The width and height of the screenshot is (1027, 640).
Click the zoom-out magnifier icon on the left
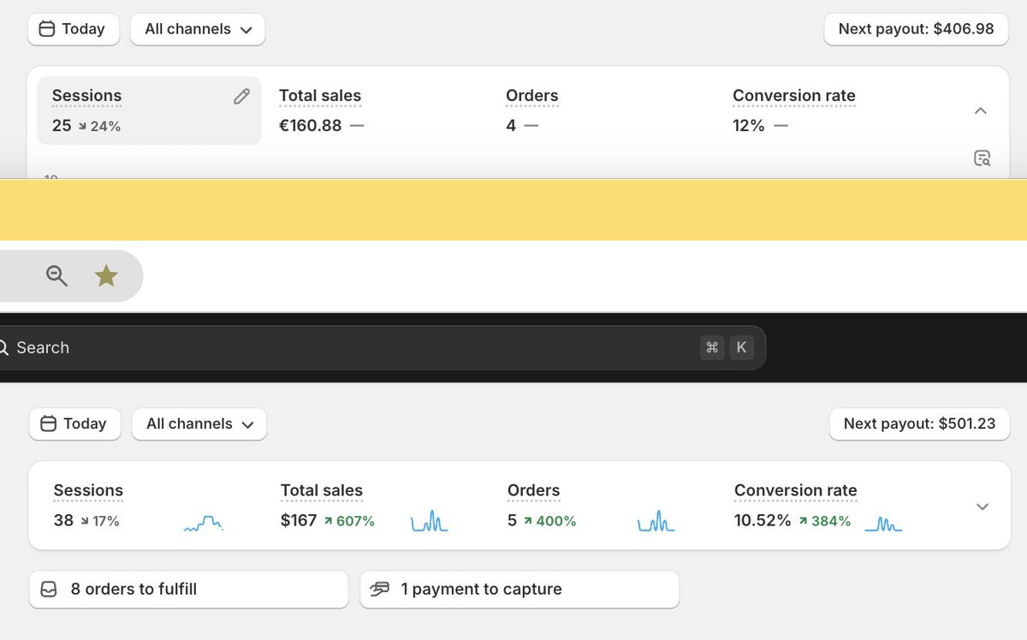[x=56, y=276]
